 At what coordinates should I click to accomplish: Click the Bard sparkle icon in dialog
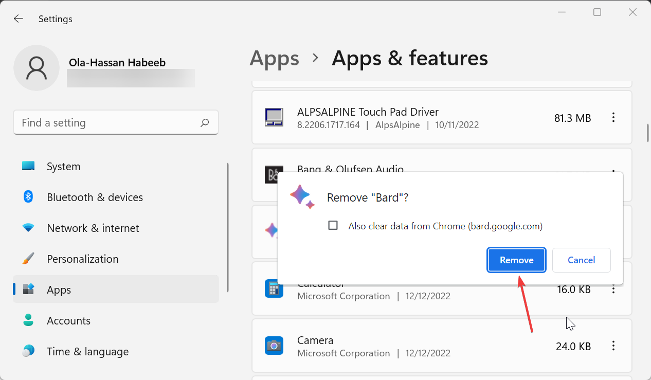coord(303,197)
